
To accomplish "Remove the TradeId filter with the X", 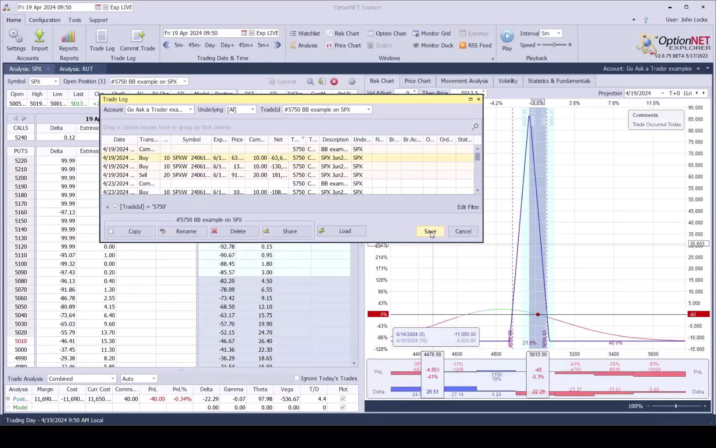I will pyautogui.click(x=107, y=207).
